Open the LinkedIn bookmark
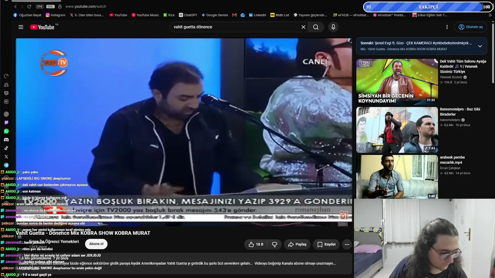This screenshot has width=495, height=278. 258,15
